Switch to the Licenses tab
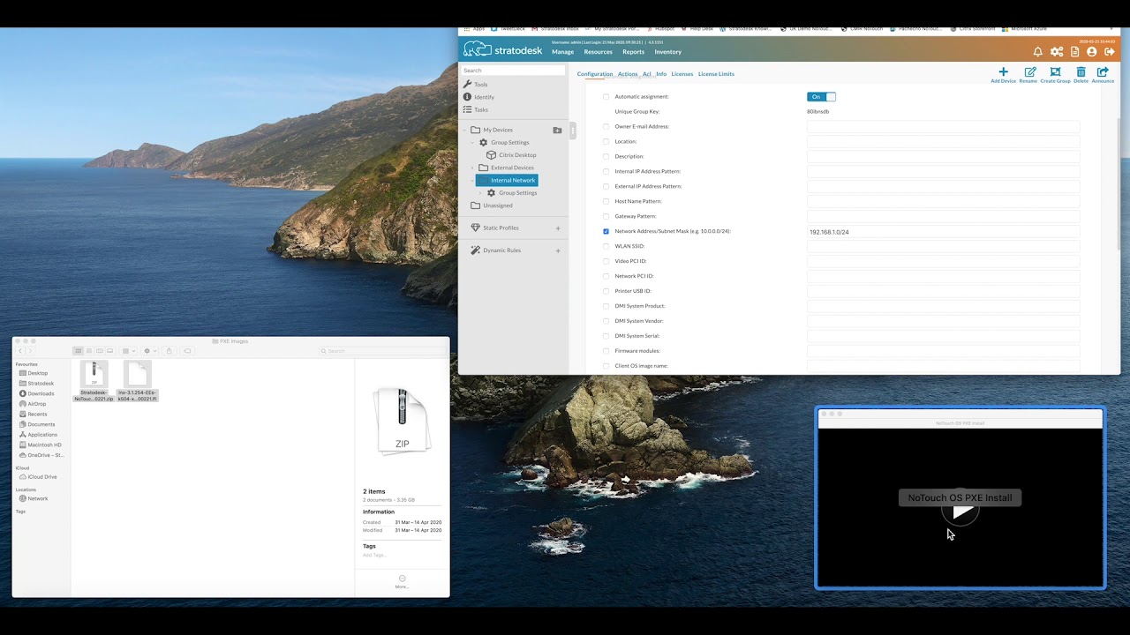 click(682, 74)
